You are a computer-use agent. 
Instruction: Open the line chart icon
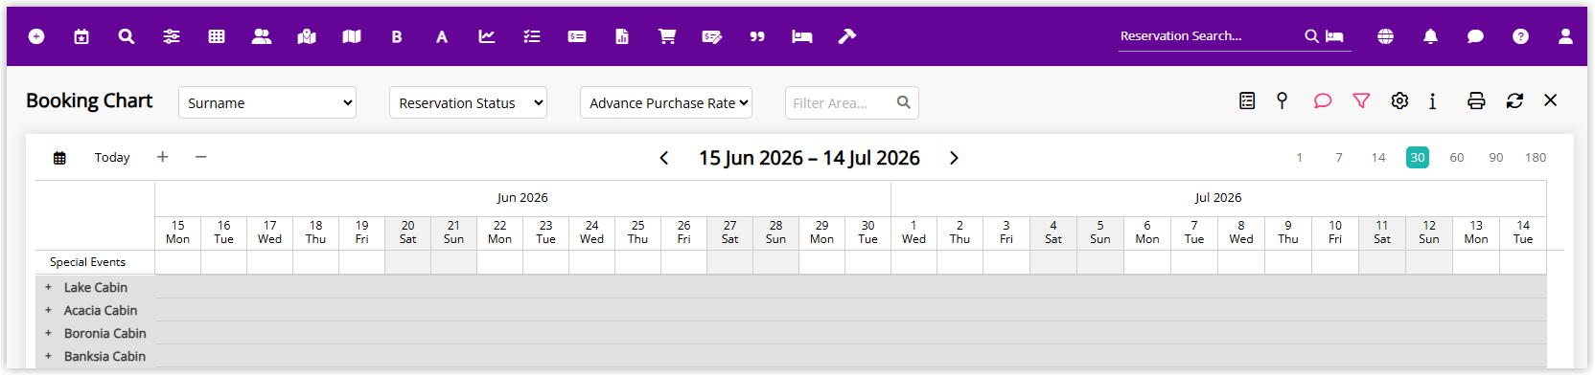click(487, 36)
